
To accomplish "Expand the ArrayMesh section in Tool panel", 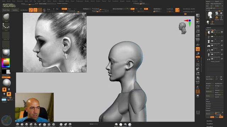I will [x=210, y=124].
